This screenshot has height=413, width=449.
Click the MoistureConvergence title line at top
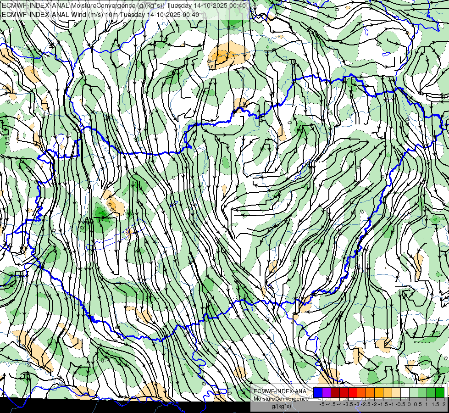pos(123,6)
